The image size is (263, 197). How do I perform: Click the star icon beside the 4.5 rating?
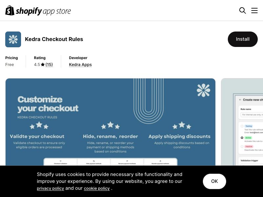pyautogui.click(x=43, y=64)
